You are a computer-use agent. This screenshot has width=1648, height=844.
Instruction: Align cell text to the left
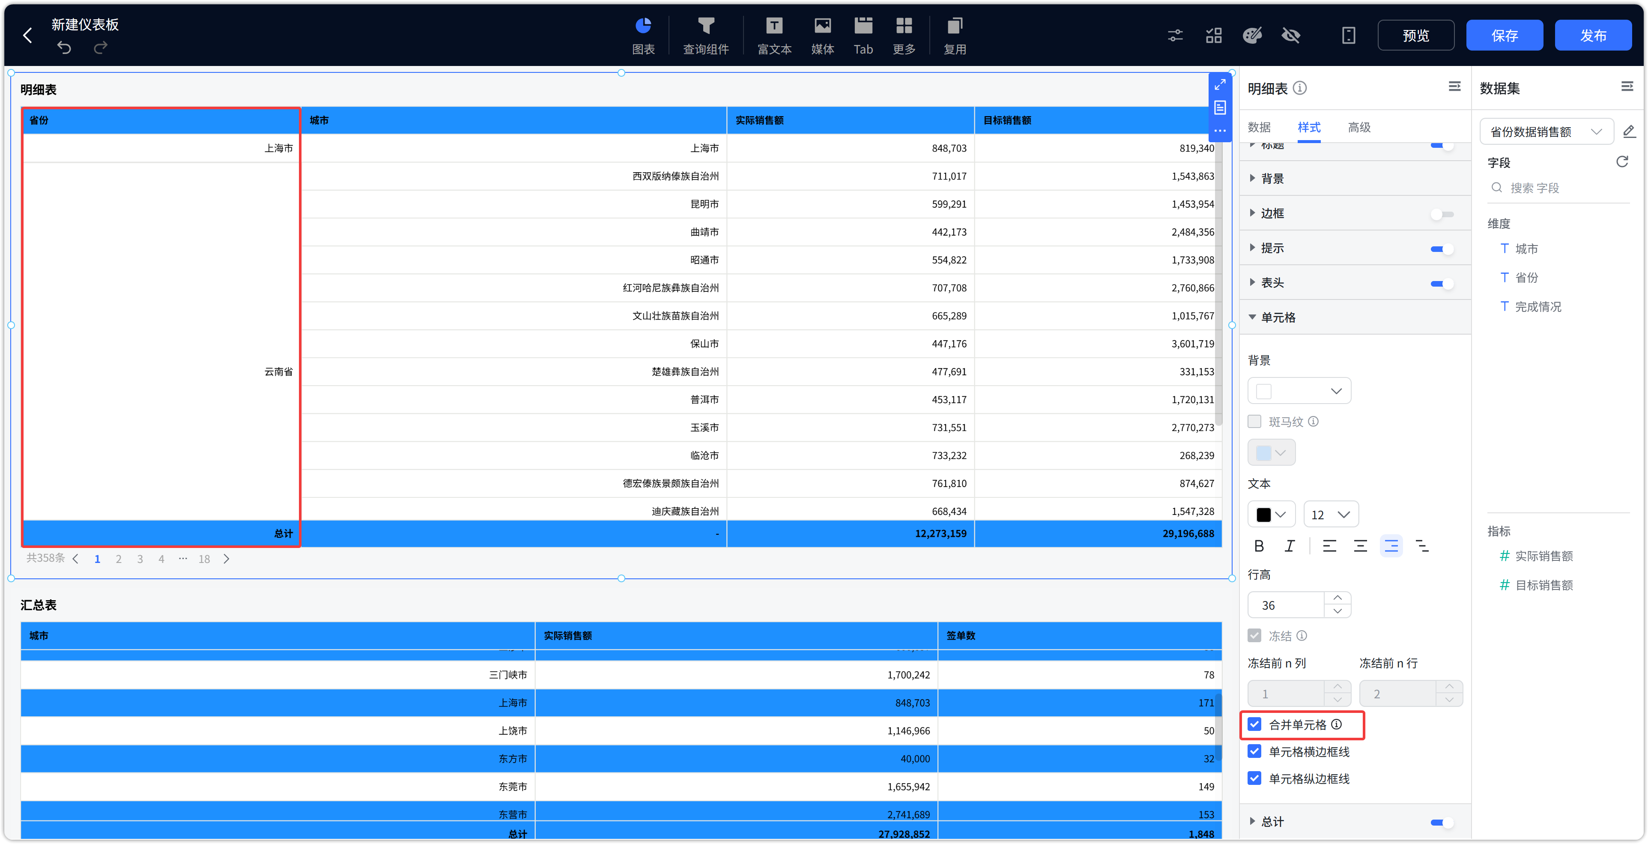(1329, 546)
